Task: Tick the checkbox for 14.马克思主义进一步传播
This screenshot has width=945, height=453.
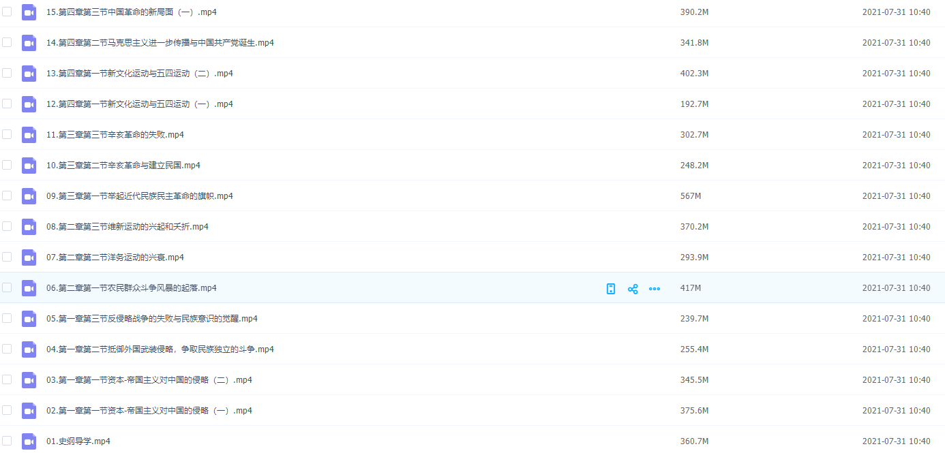Action: [7, 42]
